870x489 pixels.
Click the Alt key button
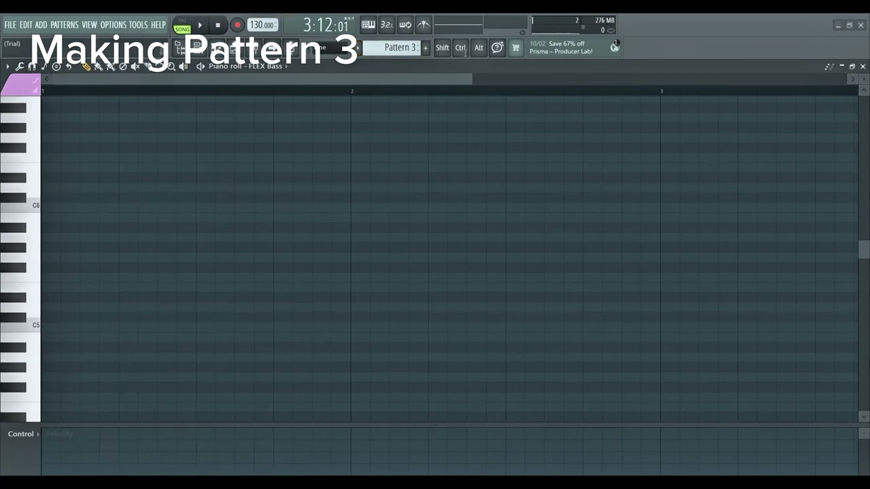479,48
